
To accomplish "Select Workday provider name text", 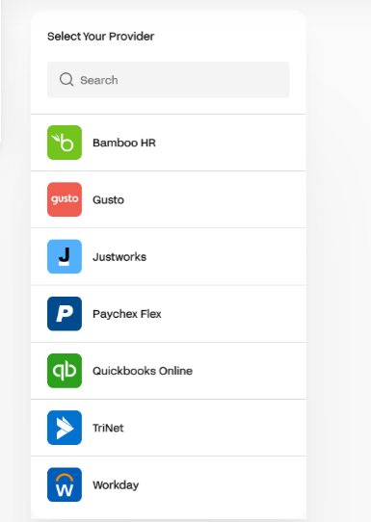I will [x=116, y=485].
